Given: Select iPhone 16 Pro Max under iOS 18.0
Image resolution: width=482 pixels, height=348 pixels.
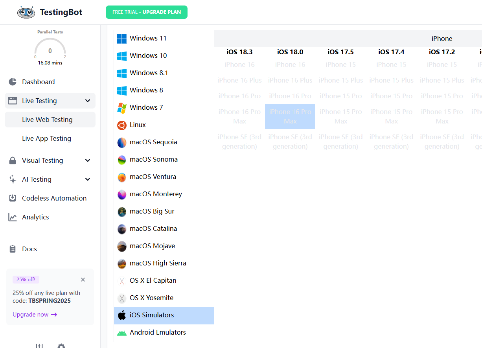Looking at the screenshot, I should pyautogui.click(x=290, y=116).
